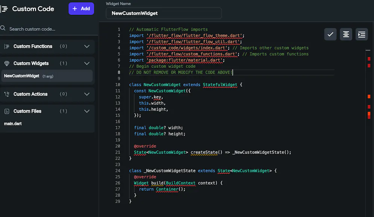Click the center-align format code icon
374x217 pixels.
pyautogui.click(x=346, y=34)
